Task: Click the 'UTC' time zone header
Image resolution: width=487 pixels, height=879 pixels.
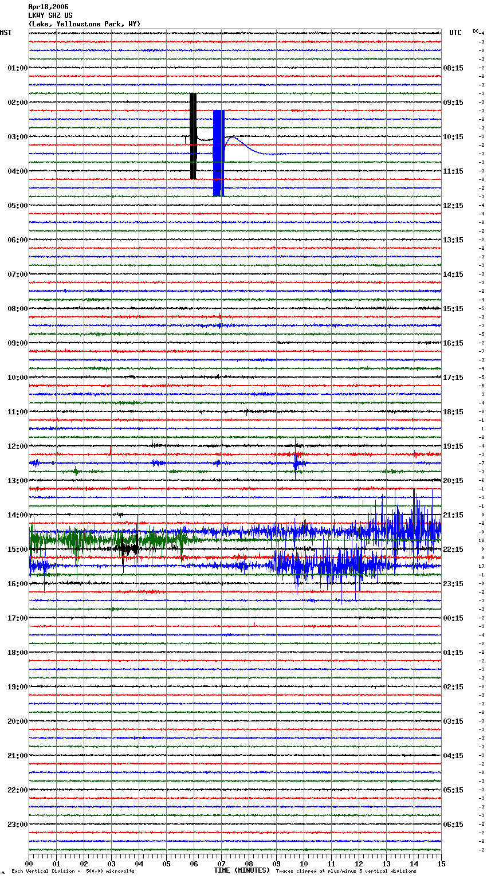Action: [455, 33]
